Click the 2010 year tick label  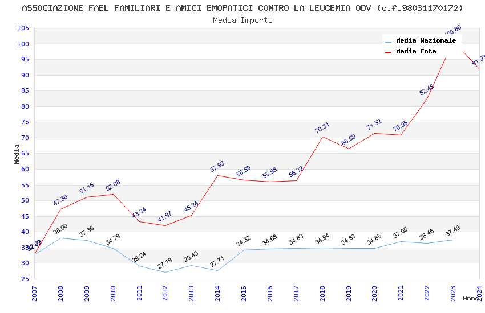click(113, 293)
